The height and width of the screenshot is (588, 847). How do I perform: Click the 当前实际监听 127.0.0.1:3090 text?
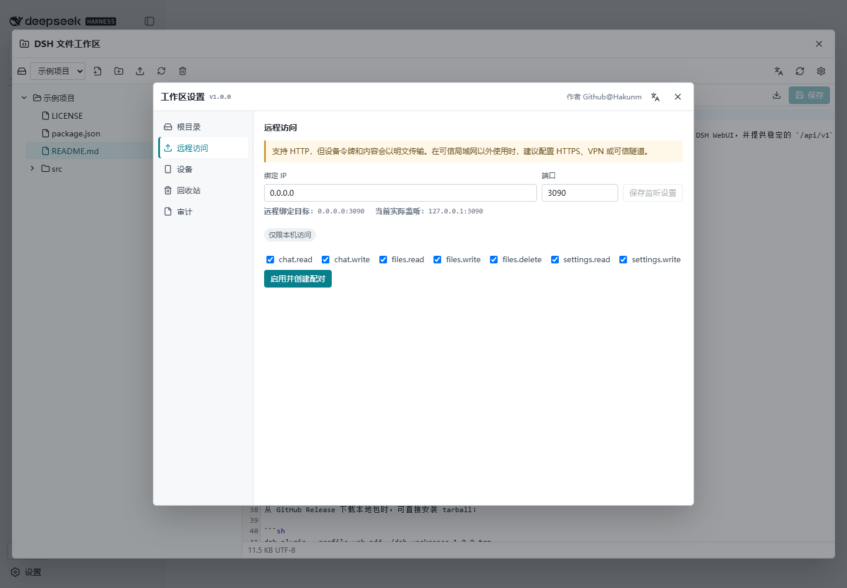(429, 211)
